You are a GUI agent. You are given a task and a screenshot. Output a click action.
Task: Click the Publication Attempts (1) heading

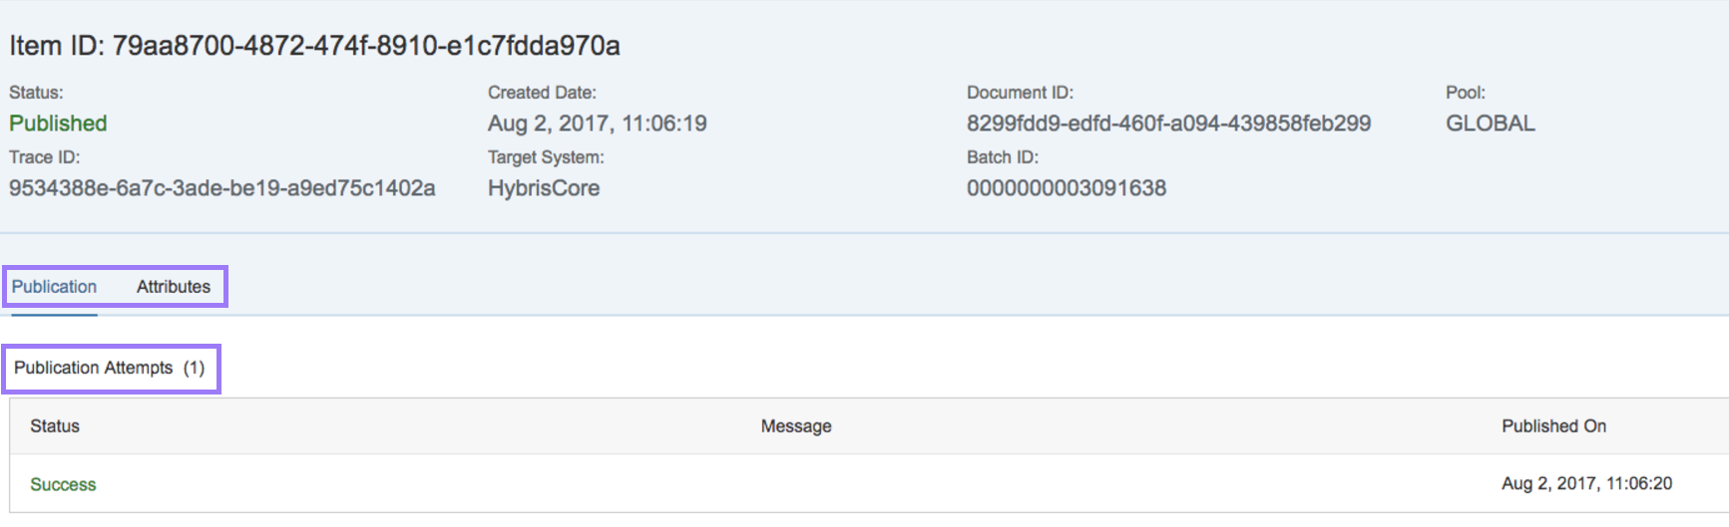(x=109, y=369)
